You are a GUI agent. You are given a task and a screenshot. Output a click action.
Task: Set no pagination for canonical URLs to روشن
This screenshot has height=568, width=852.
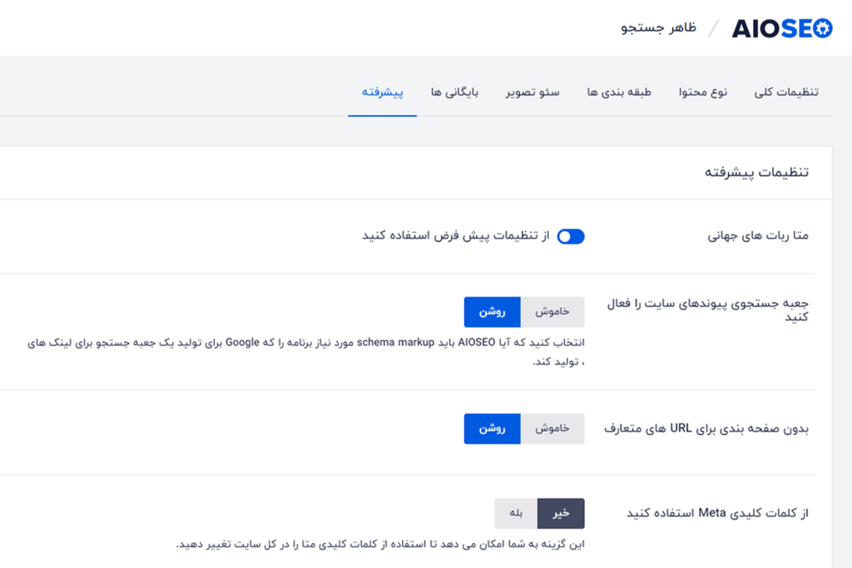point(493,428)
